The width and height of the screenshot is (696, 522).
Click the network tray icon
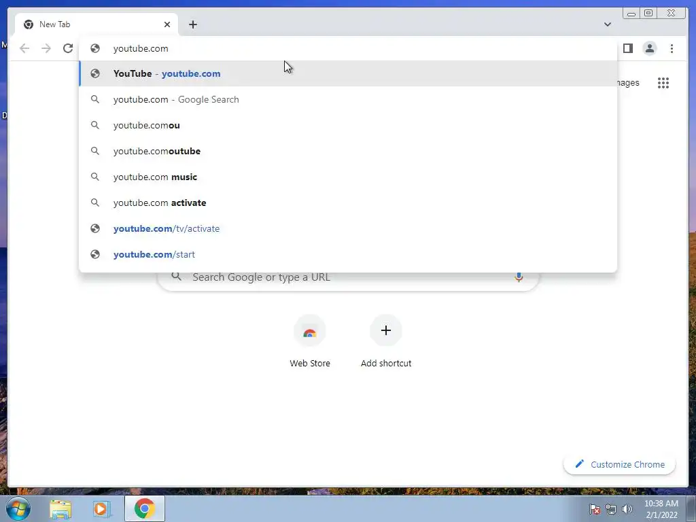(x=611, y=509)
